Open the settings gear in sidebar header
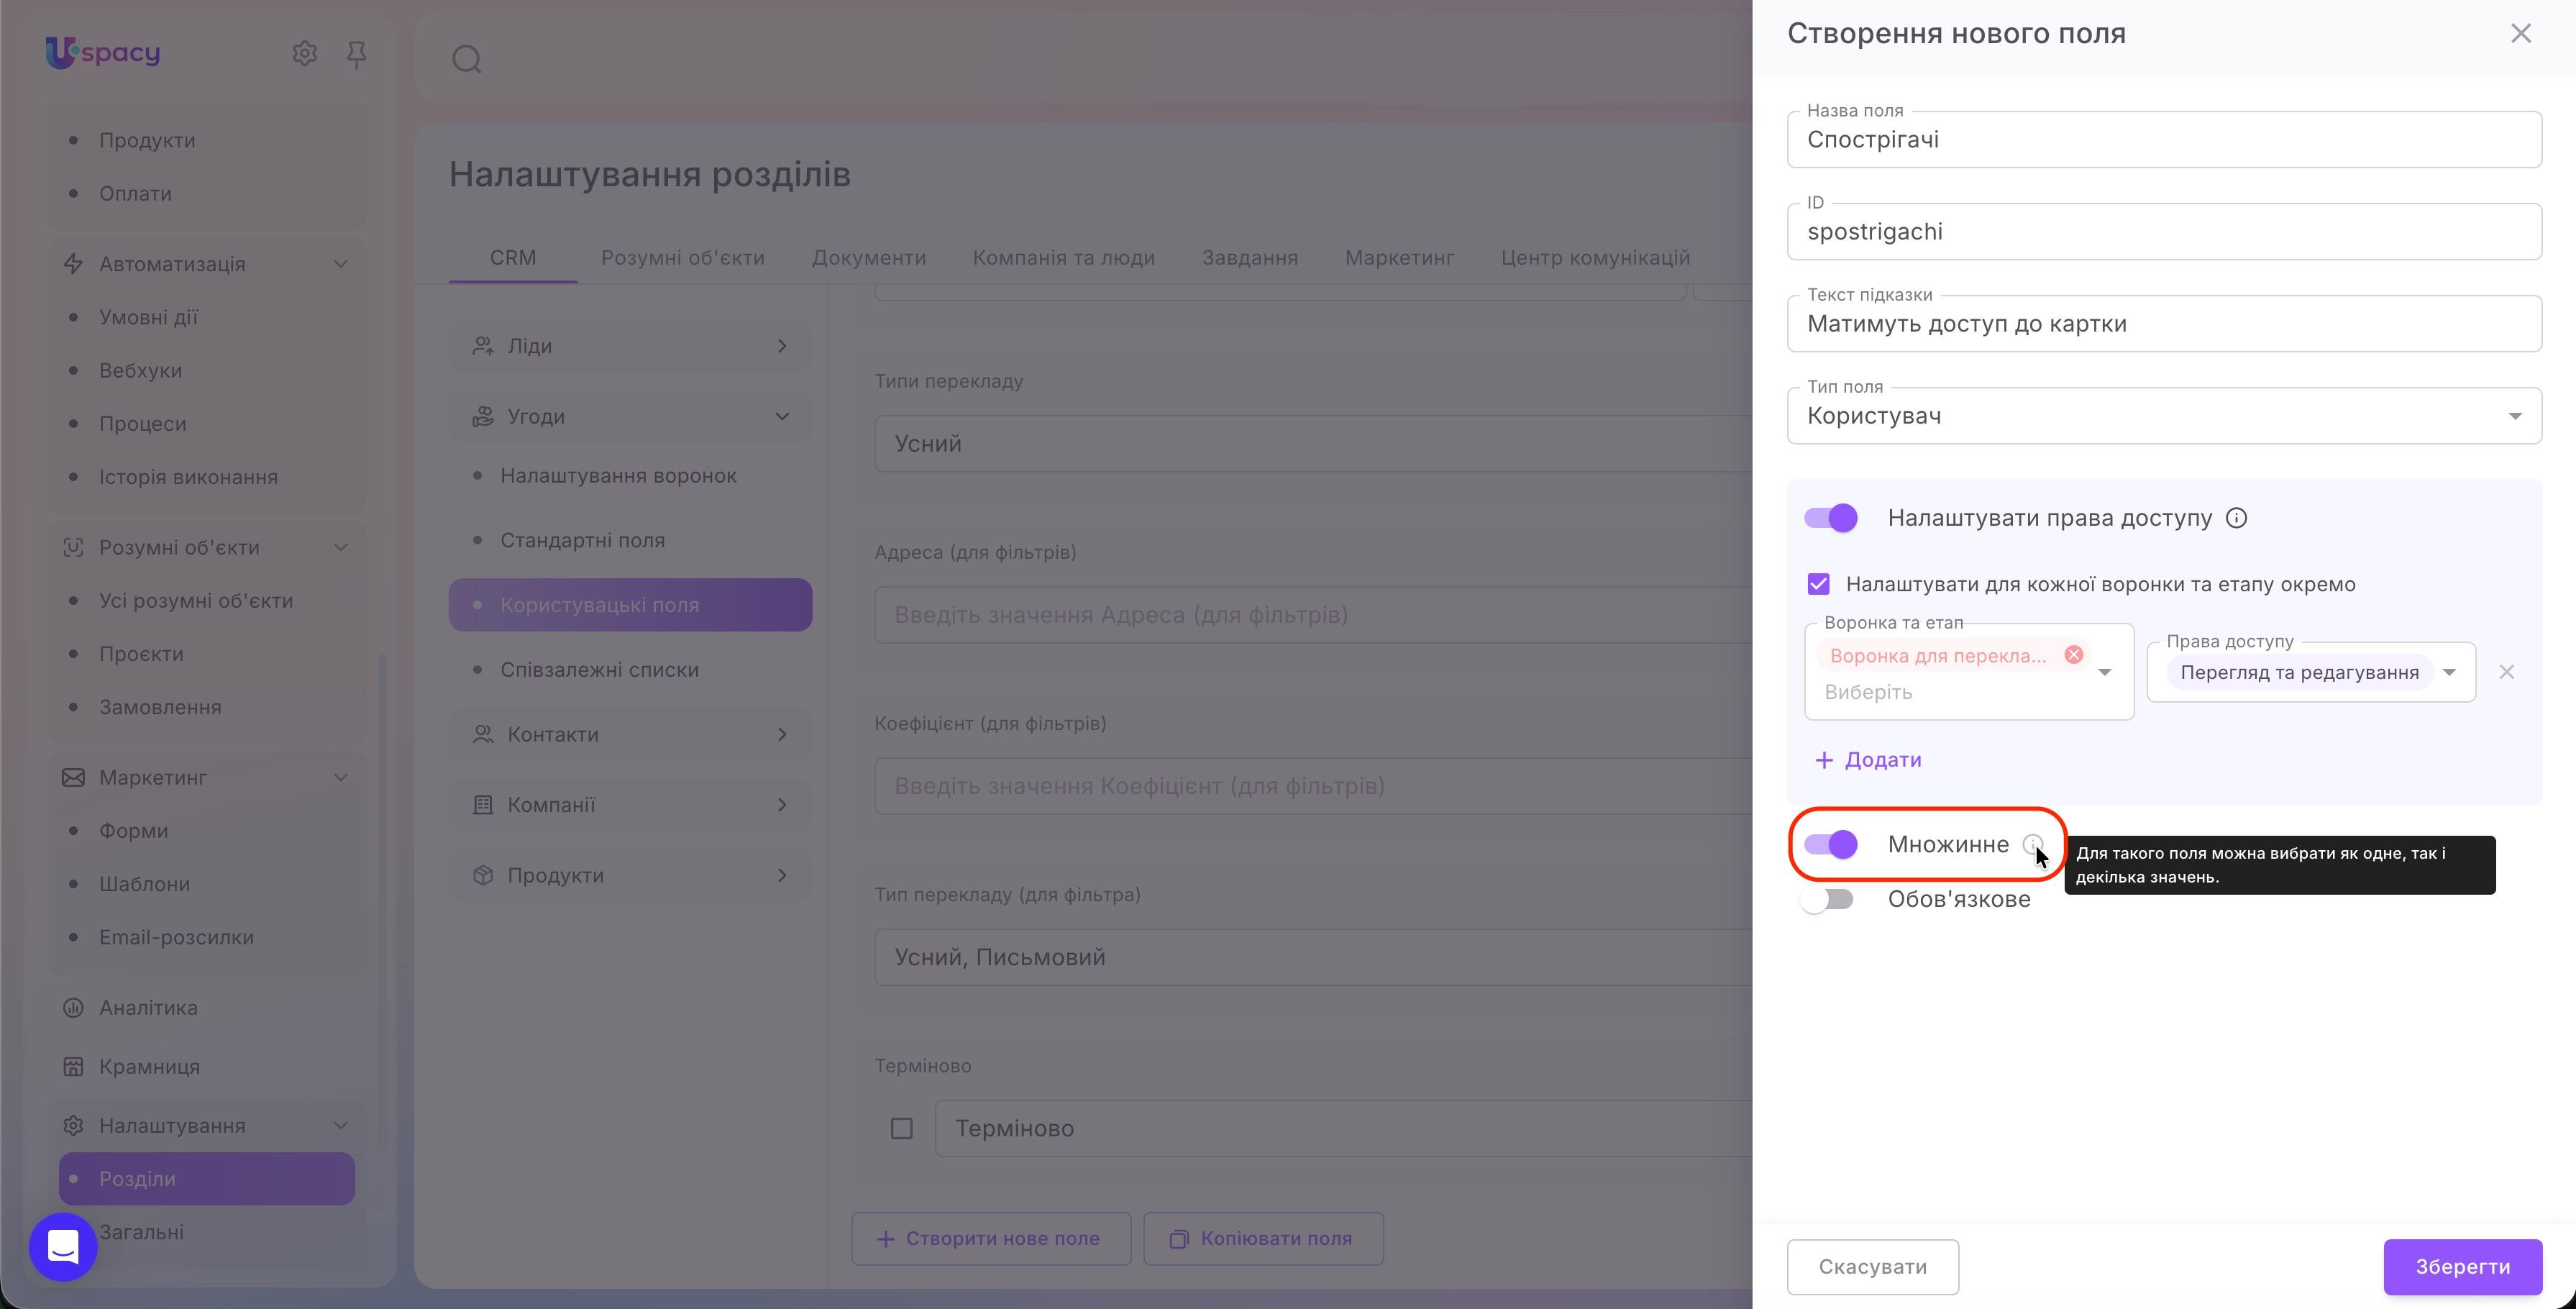 point(304,53)
